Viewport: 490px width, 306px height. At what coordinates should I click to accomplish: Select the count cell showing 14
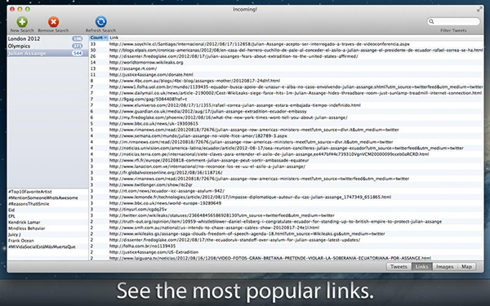pos(93,63)
